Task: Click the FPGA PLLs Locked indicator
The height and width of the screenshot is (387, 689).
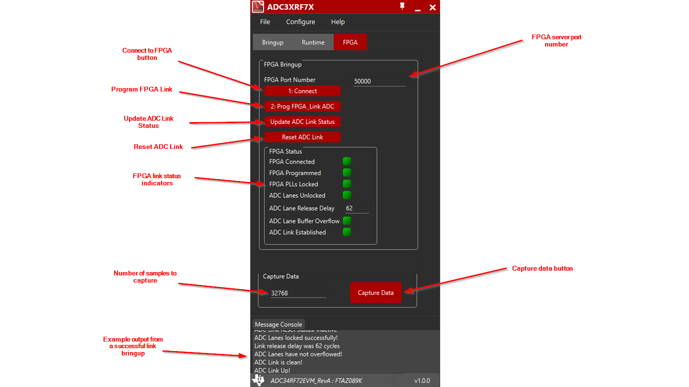Action: (x=347, y=184)
